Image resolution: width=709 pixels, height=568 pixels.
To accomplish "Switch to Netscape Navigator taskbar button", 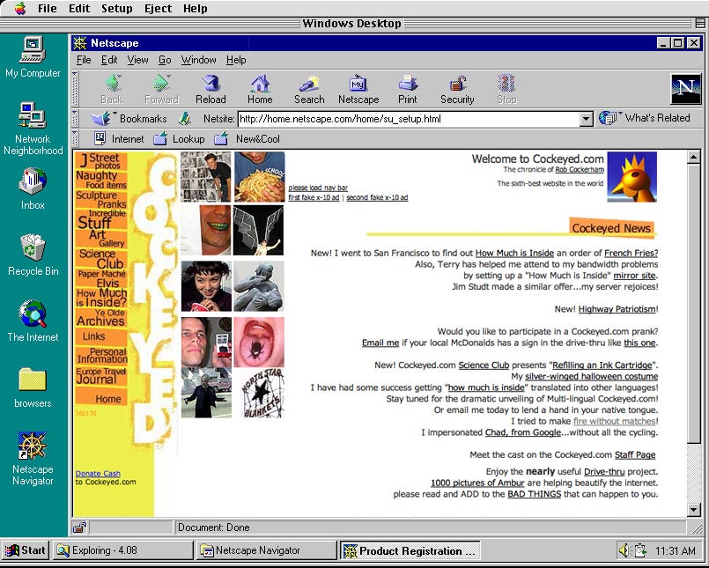I will (267, 550).
